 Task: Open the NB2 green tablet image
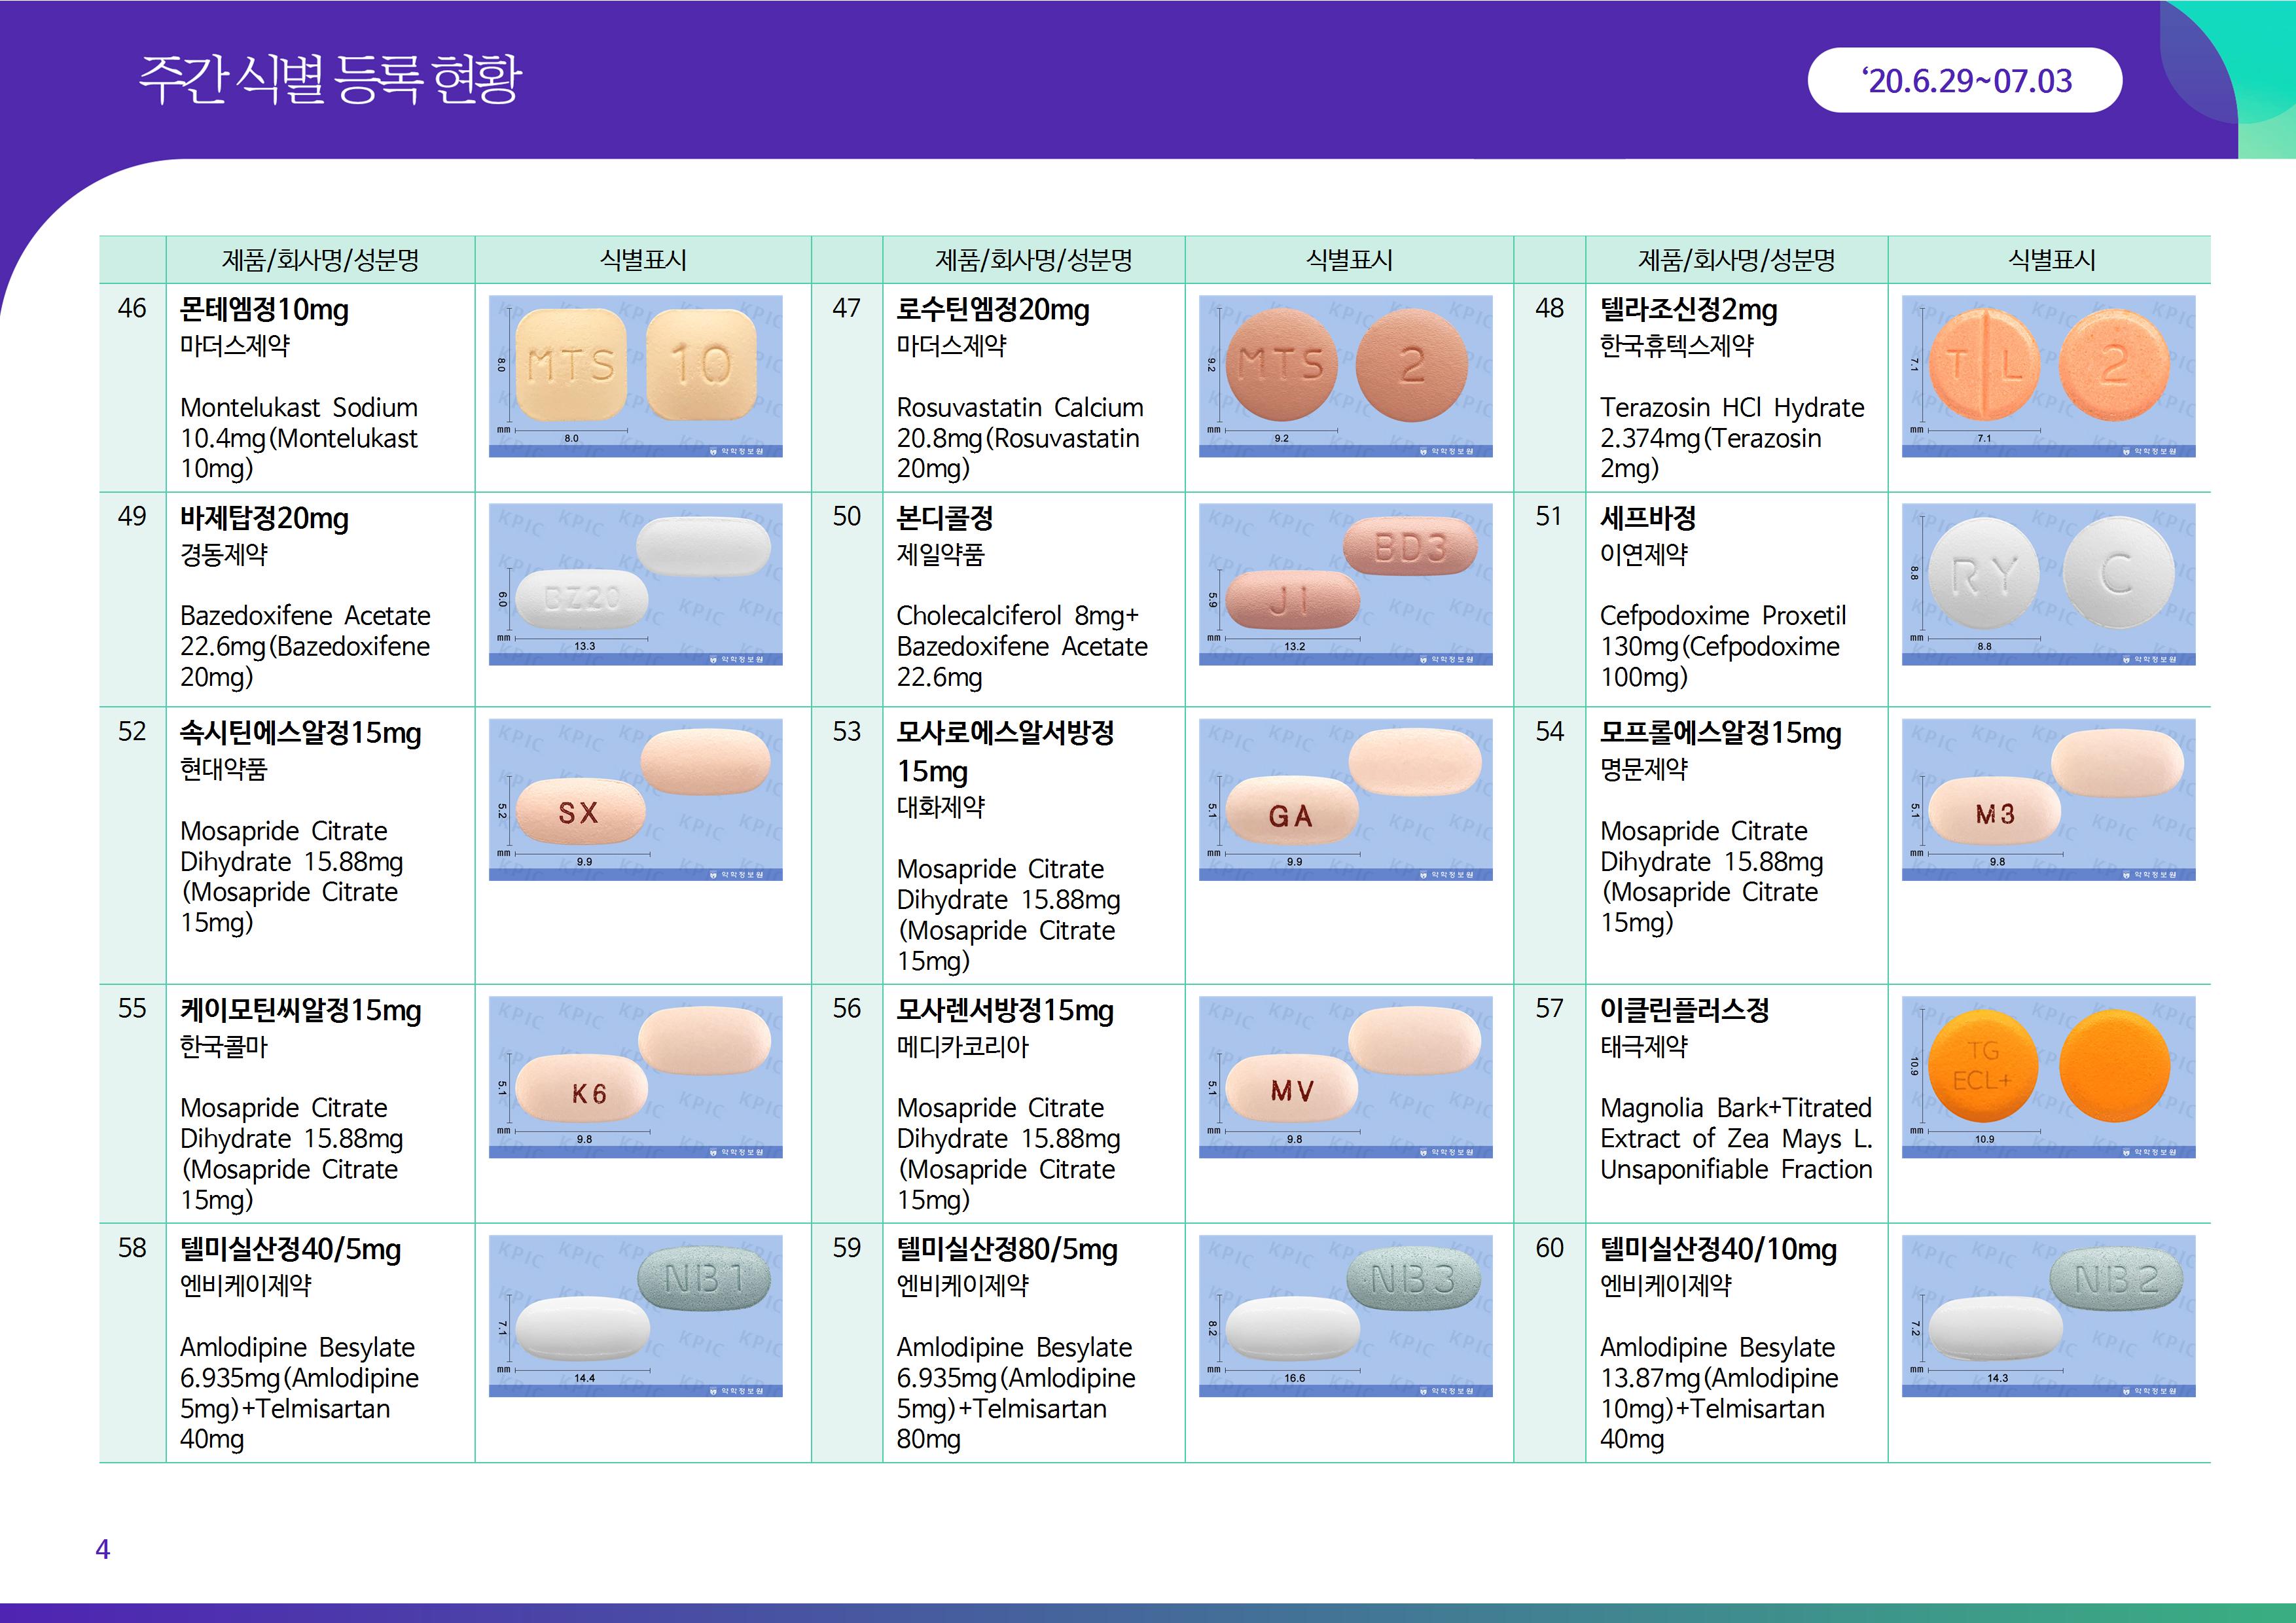point(2048,1315)
